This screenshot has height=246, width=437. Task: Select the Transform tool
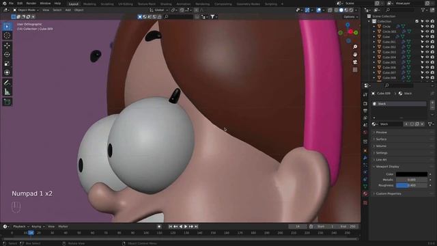(x=8, y=72)
